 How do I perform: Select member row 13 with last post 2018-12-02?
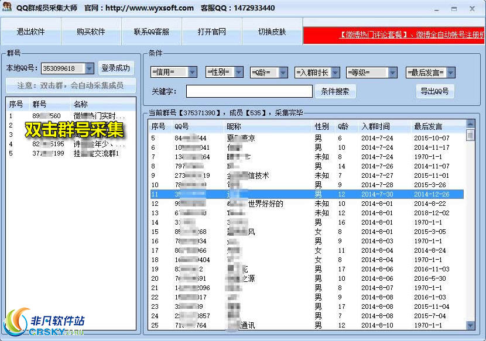307,213
